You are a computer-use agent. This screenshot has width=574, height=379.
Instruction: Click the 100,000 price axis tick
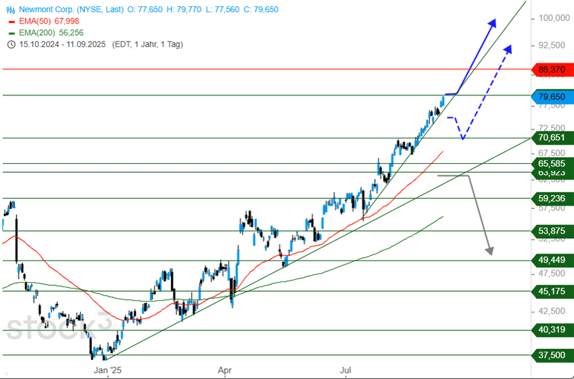(552, 18)
